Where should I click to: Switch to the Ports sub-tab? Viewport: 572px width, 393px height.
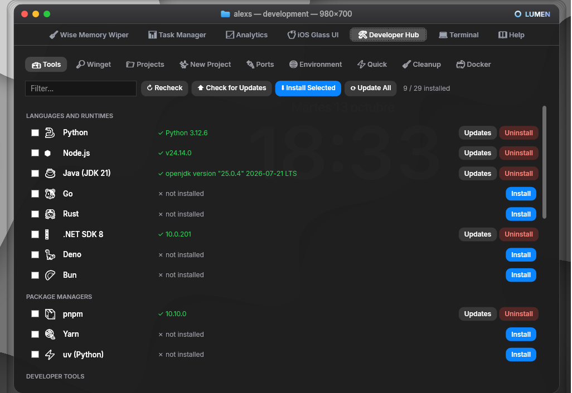[x=260, y=65]
